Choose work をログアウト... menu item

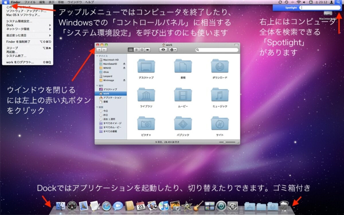[x=28, y=62]
